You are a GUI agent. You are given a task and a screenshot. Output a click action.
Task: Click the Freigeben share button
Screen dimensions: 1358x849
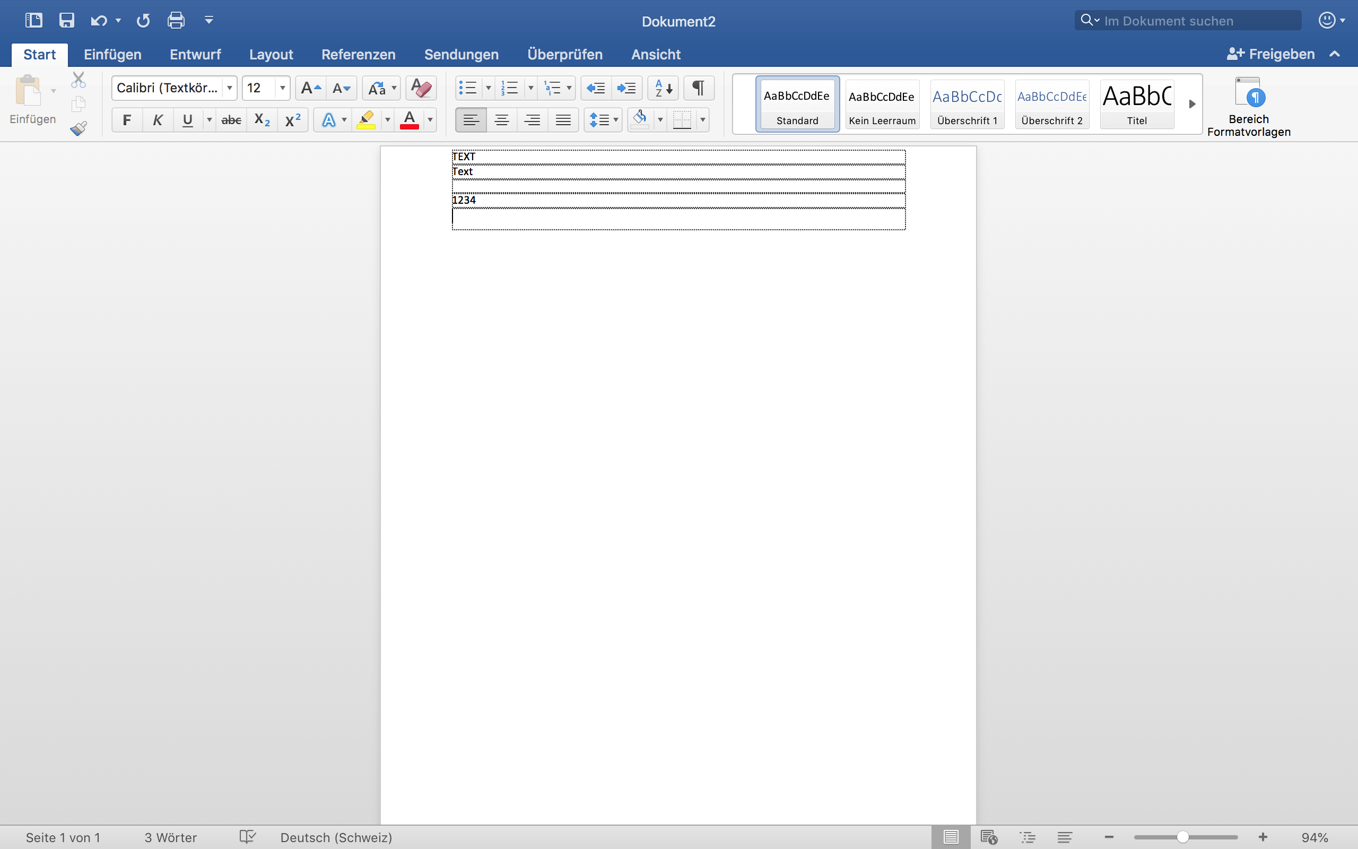coord(1271,55)
